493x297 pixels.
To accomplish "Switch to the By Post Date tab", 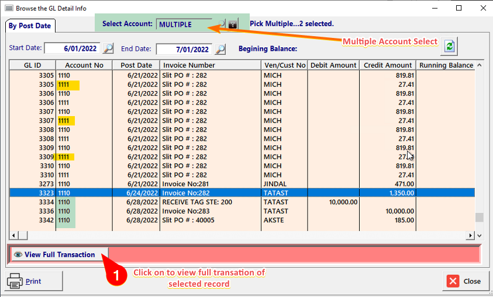I will point(30,26).
